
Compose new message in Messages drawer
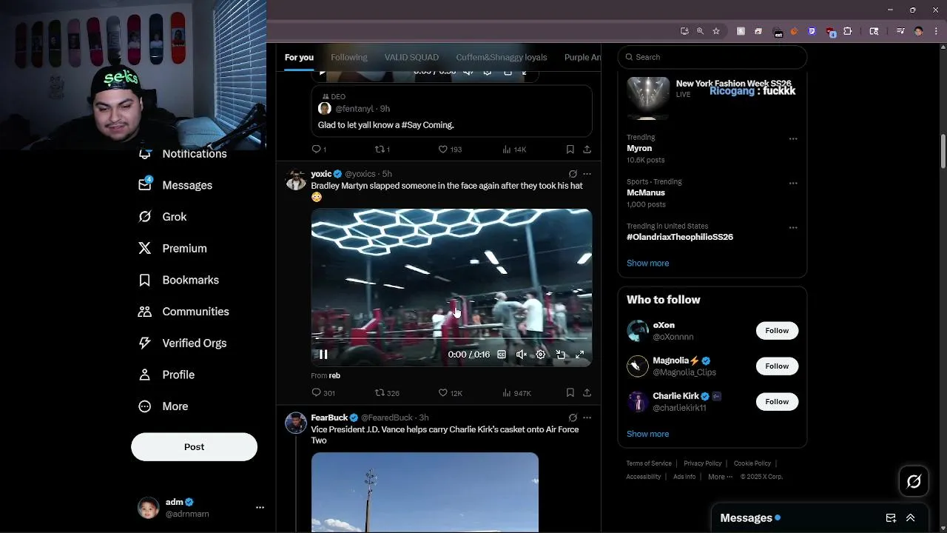coord(891,518)
